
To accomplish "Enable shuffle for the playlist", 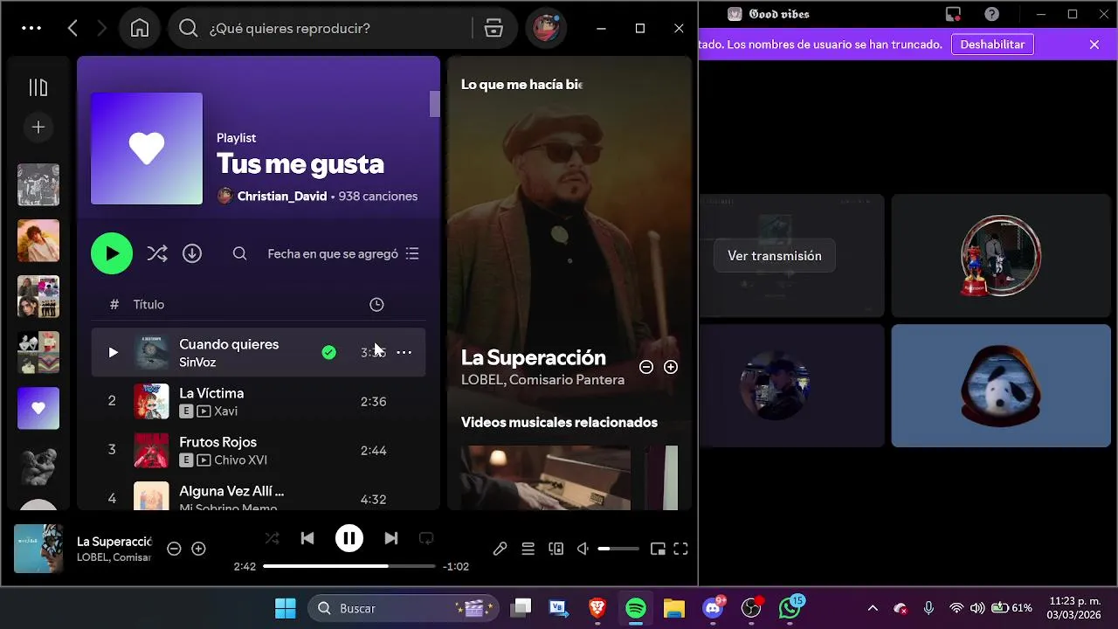I will tap(157, 253).
